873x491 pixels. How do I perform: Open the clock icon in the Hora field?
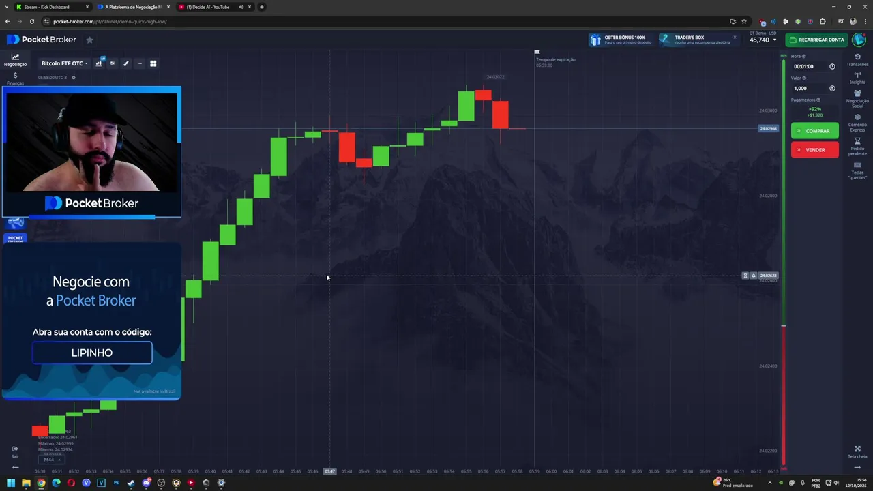[832, 67]
